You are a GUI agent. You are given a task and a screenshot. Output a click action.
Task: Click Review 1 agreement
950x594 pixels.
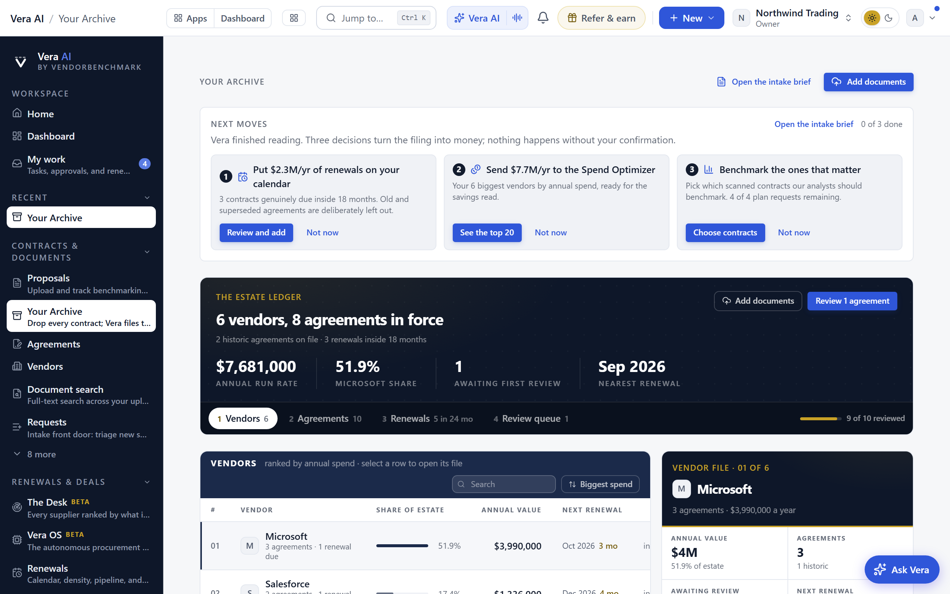coord(852,301)
